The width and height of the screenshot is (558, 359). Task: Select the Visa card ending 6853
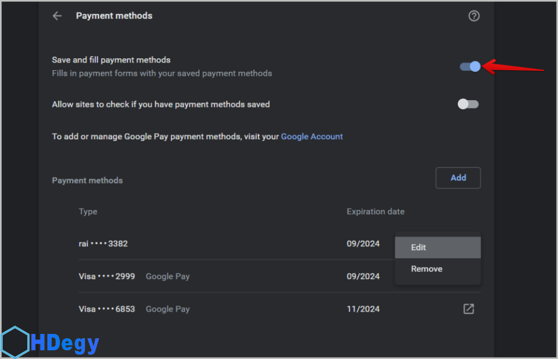coord(107,309)
